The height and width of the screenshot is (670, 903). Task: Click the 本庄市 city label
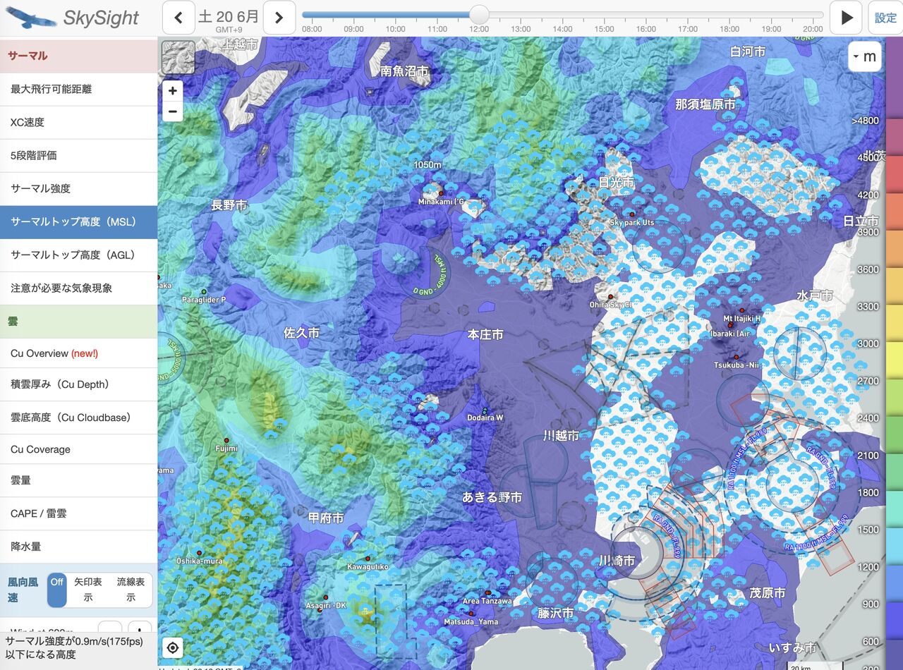tap(485, 335)
